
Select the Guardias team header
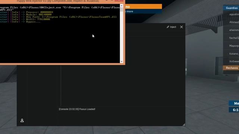point(231,8)
